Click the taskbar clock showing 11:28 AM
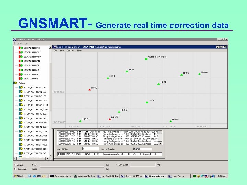Screen dimensions: 247x185 (222, 176)
